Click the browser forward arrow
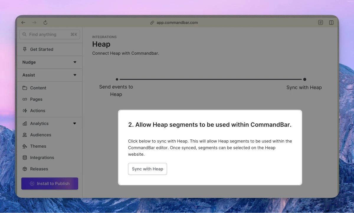 coord(34,22)
